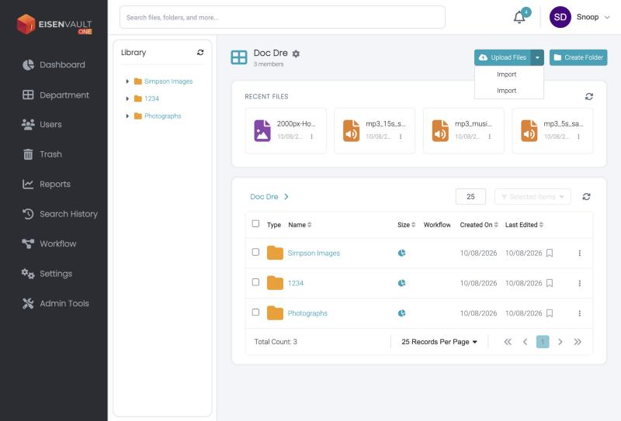Open Department in the sidebar

(x=55, y=95)
